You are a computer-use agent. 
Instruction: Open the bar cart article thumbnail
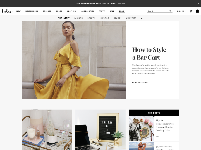[x=47, y=130]
